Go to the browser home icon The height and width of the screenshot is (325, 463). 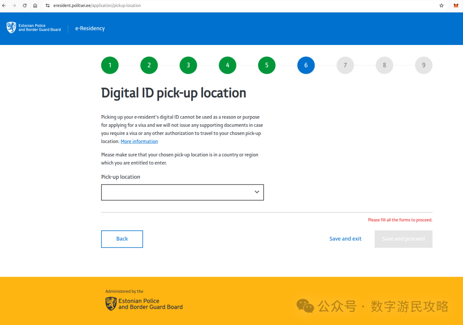[35, 6]
